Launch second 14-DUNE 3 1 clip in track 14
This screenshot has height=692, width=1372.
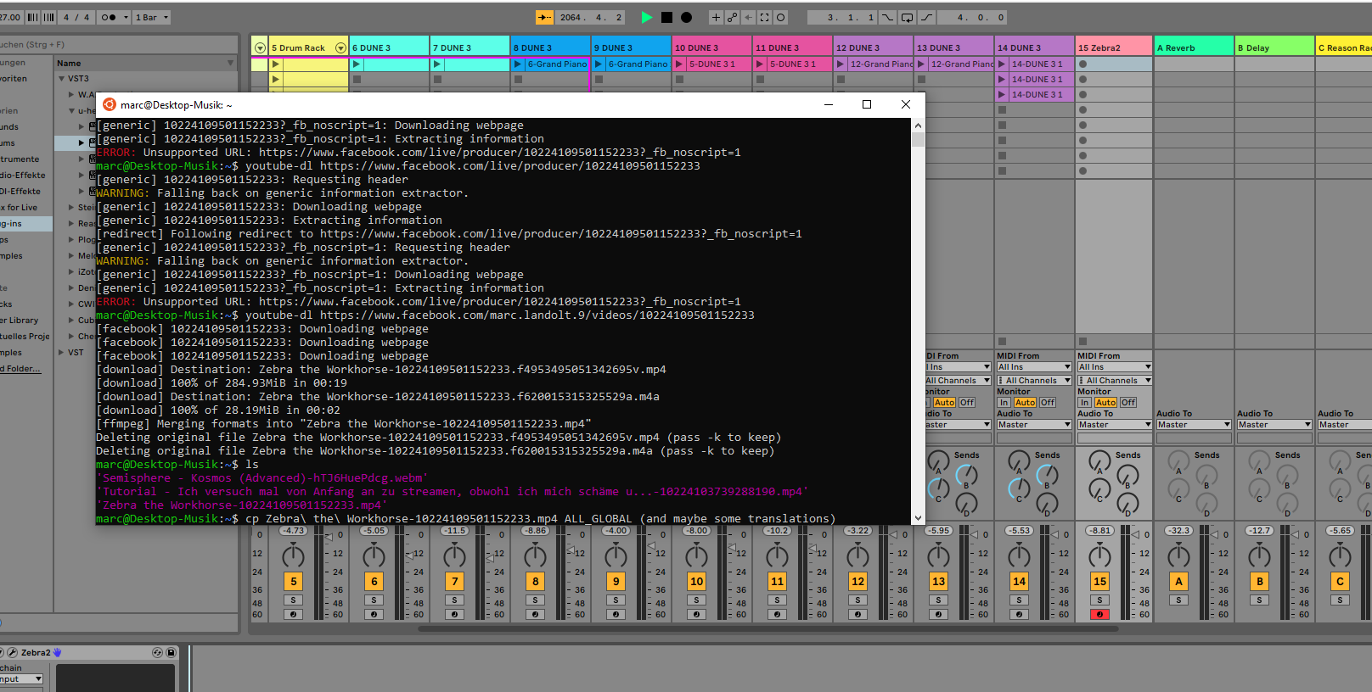click(1002, 80)
